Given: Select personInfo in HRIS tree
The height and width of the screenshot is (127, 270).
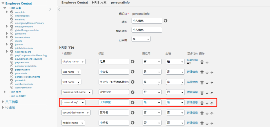Looking at the screenshot, I should pos(21,73).
